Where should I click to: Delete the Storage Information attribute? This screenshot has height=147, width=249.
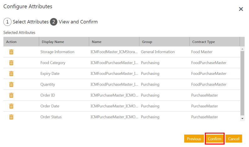(x=11, y=52)
